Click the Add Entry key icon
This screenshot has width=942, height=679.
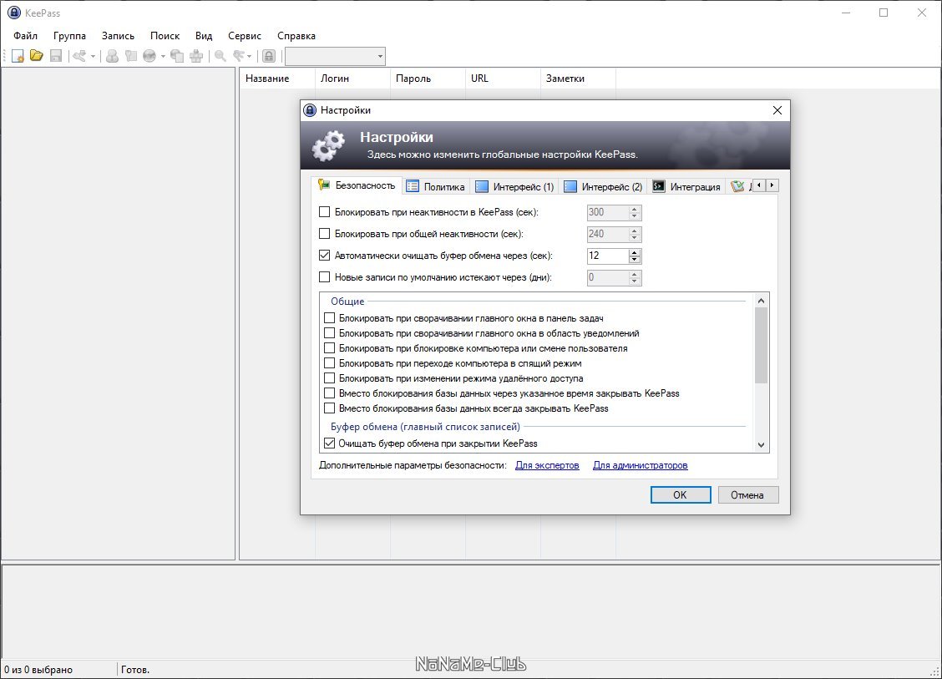(x=79, y=56)
